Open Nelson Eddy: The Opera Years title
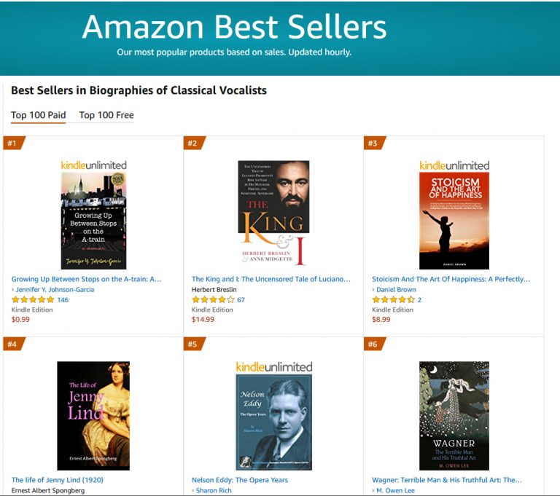 [x=240, y=480]
